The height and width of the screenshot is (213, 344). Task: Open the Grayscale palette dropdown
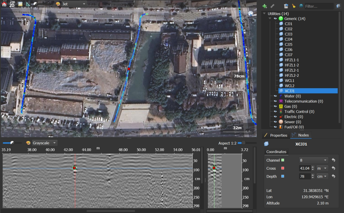click(45, 143)
